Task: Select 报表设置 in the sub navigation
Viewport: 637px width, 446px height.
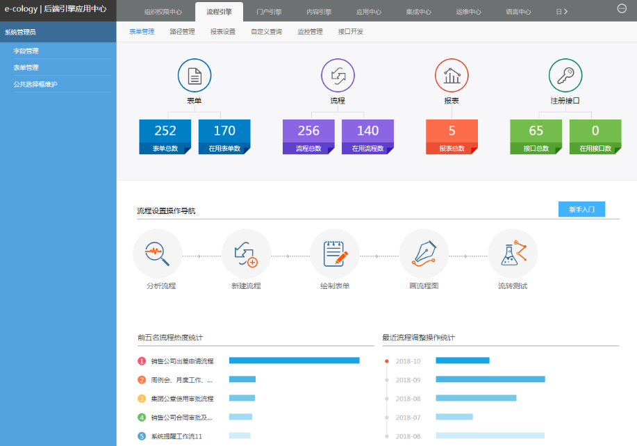Action: (223, 32)
